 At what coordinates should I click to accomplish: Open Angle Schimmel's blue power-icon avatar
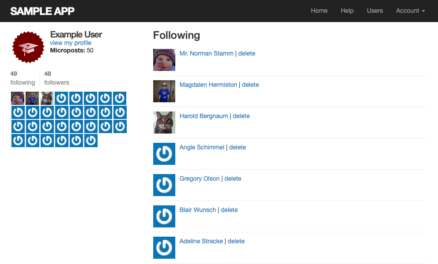click(x=164, y=154)
